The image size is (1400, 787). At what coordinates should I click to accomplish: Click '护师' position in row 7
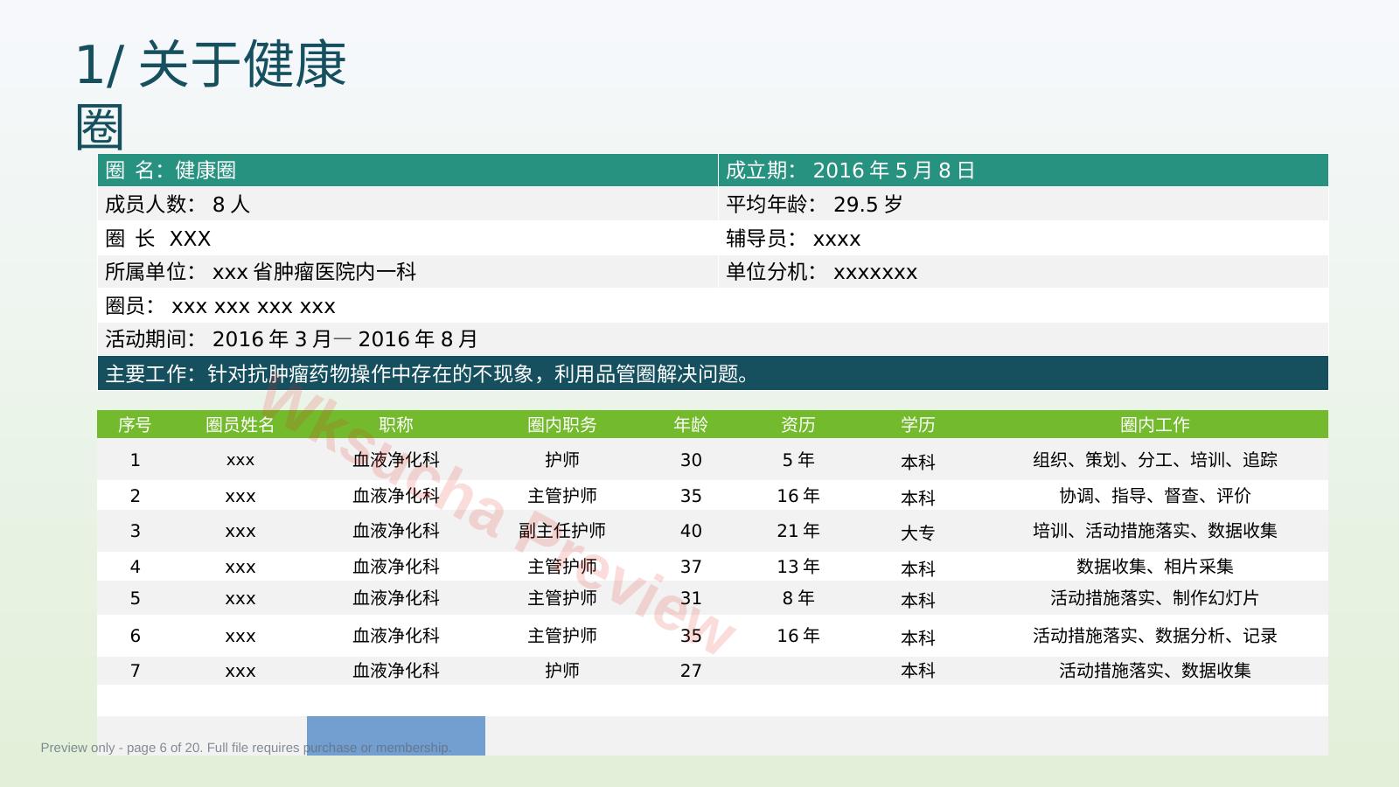(x=562, y=670)
